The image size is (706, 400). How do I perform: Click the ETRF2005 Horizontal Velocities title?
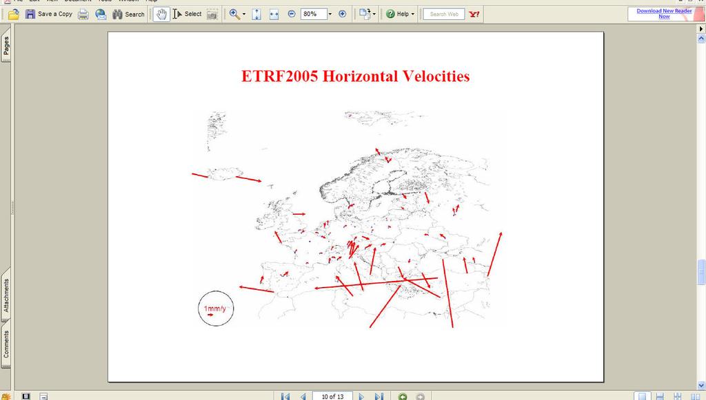[x=355, y=76]
